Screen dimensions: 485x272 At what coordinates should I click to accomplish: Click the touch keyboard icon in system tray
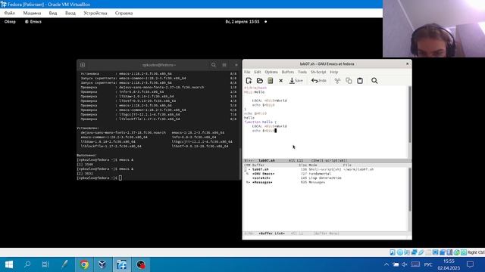click(x=415, y=264)
